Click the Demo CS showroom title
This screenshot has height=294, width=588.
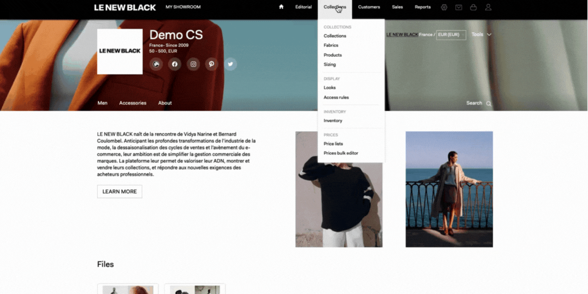[176, 35]
